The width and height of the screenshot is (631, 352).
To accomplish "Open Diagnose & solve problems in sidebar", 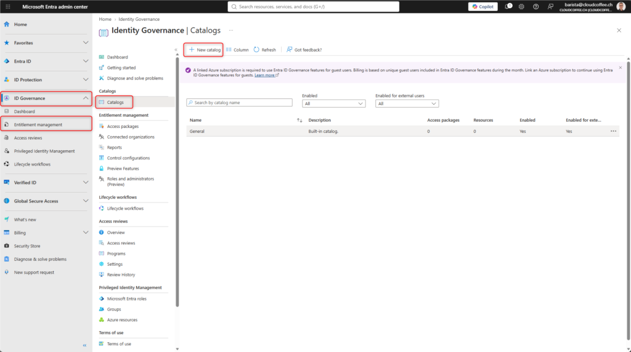I will tap(40, 259).
